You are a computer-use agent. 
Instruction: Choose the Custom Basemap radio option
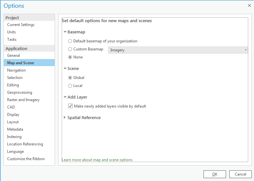point(70,49)
